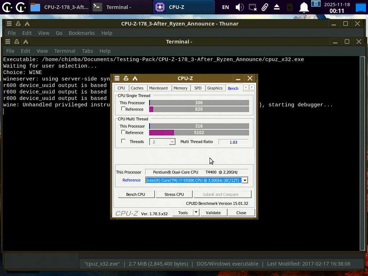Click the pin icon in Thunar title bar

coord(18,23)
